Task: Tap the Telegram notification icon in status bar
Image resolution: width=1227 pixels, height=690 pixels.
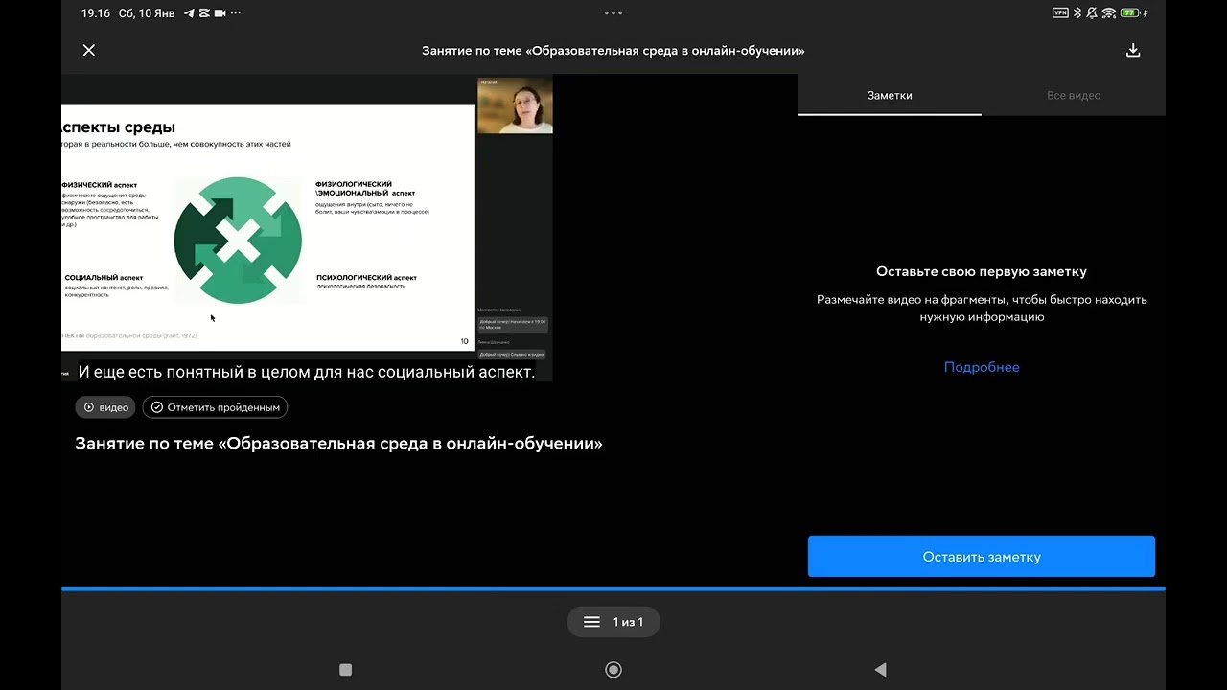Action: [189, 13]
